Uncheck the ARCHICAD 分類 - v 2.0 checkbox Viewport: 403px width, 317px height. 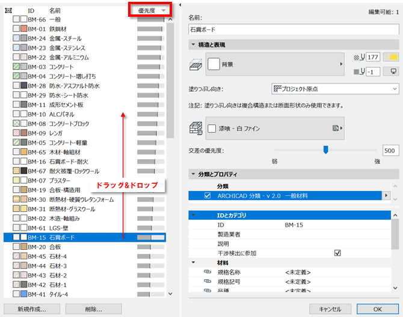click(208, 196)
